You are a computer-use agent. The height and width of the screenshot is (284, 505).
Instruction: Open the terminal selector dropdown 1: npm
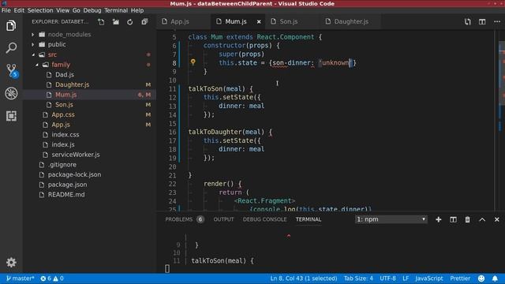point(391,219)
